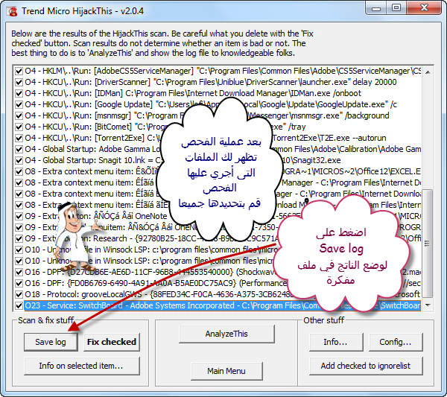447x397 pixels.
Task: Select the GoogleUpdate.exe /c row
Action: click(211, 104)
